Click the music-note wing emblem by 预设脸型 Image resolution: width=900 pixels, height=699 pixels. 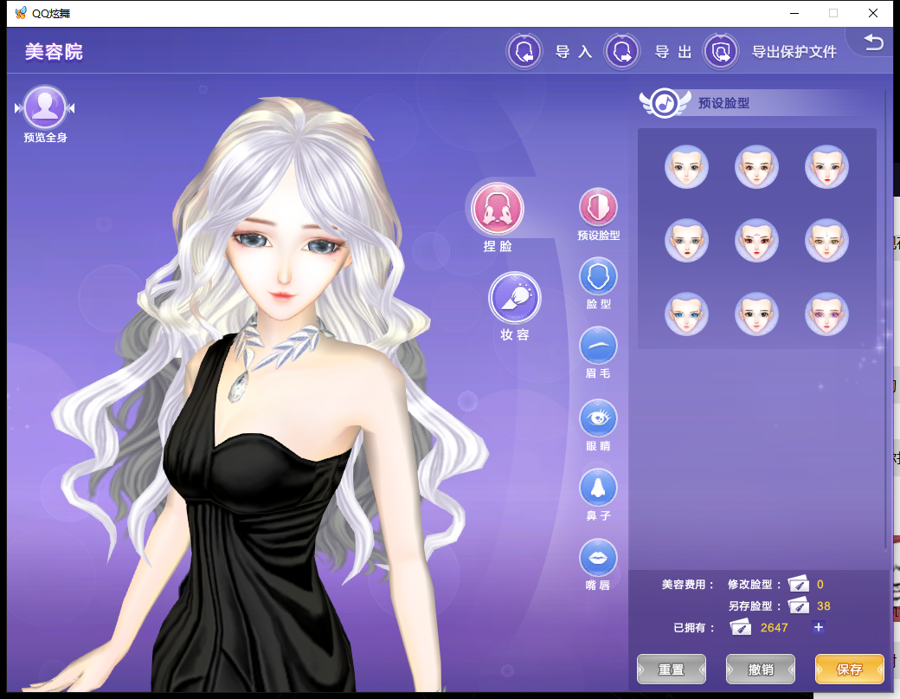tap(665, 103)
